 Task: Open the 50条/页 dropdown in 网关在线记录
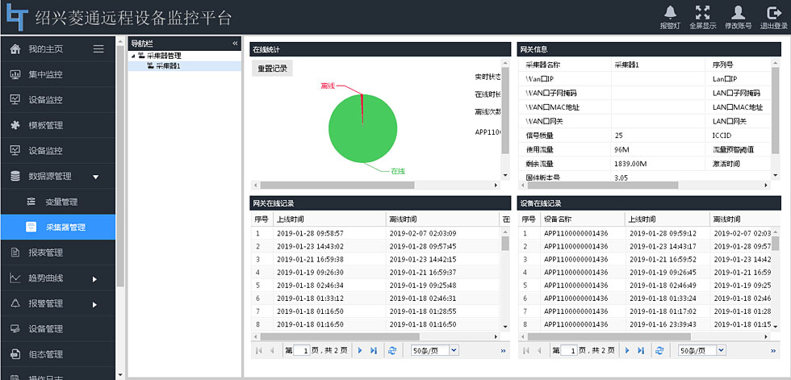[x=453, y=351]
